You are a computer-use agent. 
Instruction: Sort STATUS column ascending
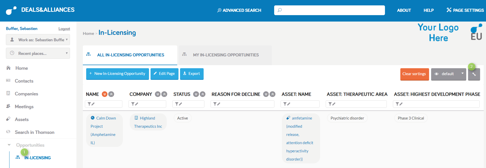click(x=203, y=94)
